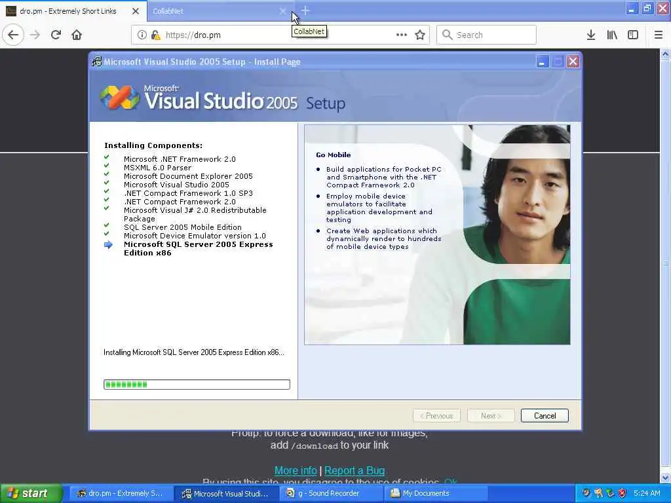The width and height of the screenshot is (671, 503).
Task: Click the Setup icon in the title bar
Action: 97,62
